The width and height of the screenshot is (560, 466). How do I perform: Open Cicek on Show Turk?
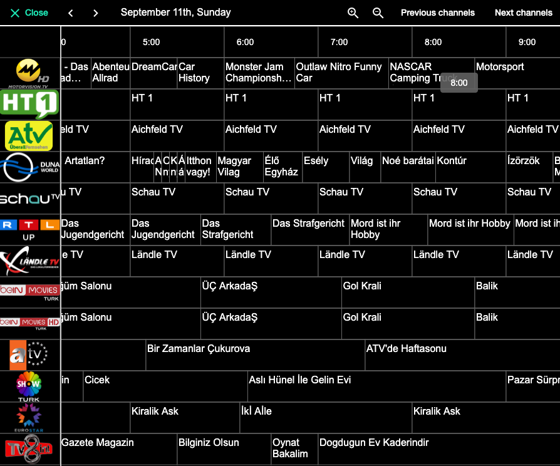tap(165, 386)
